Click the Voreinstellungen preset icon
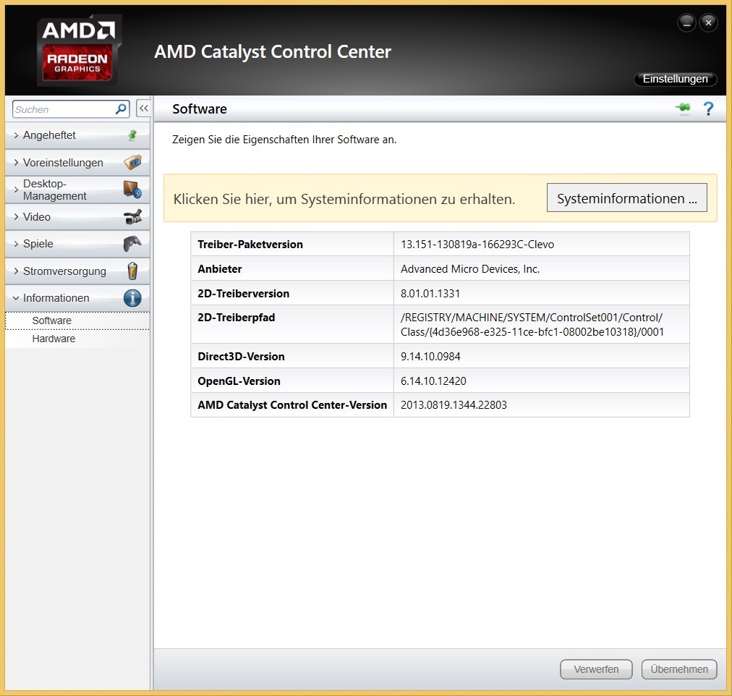The height and width of the screenshot is (696, 732). point(132,163)
